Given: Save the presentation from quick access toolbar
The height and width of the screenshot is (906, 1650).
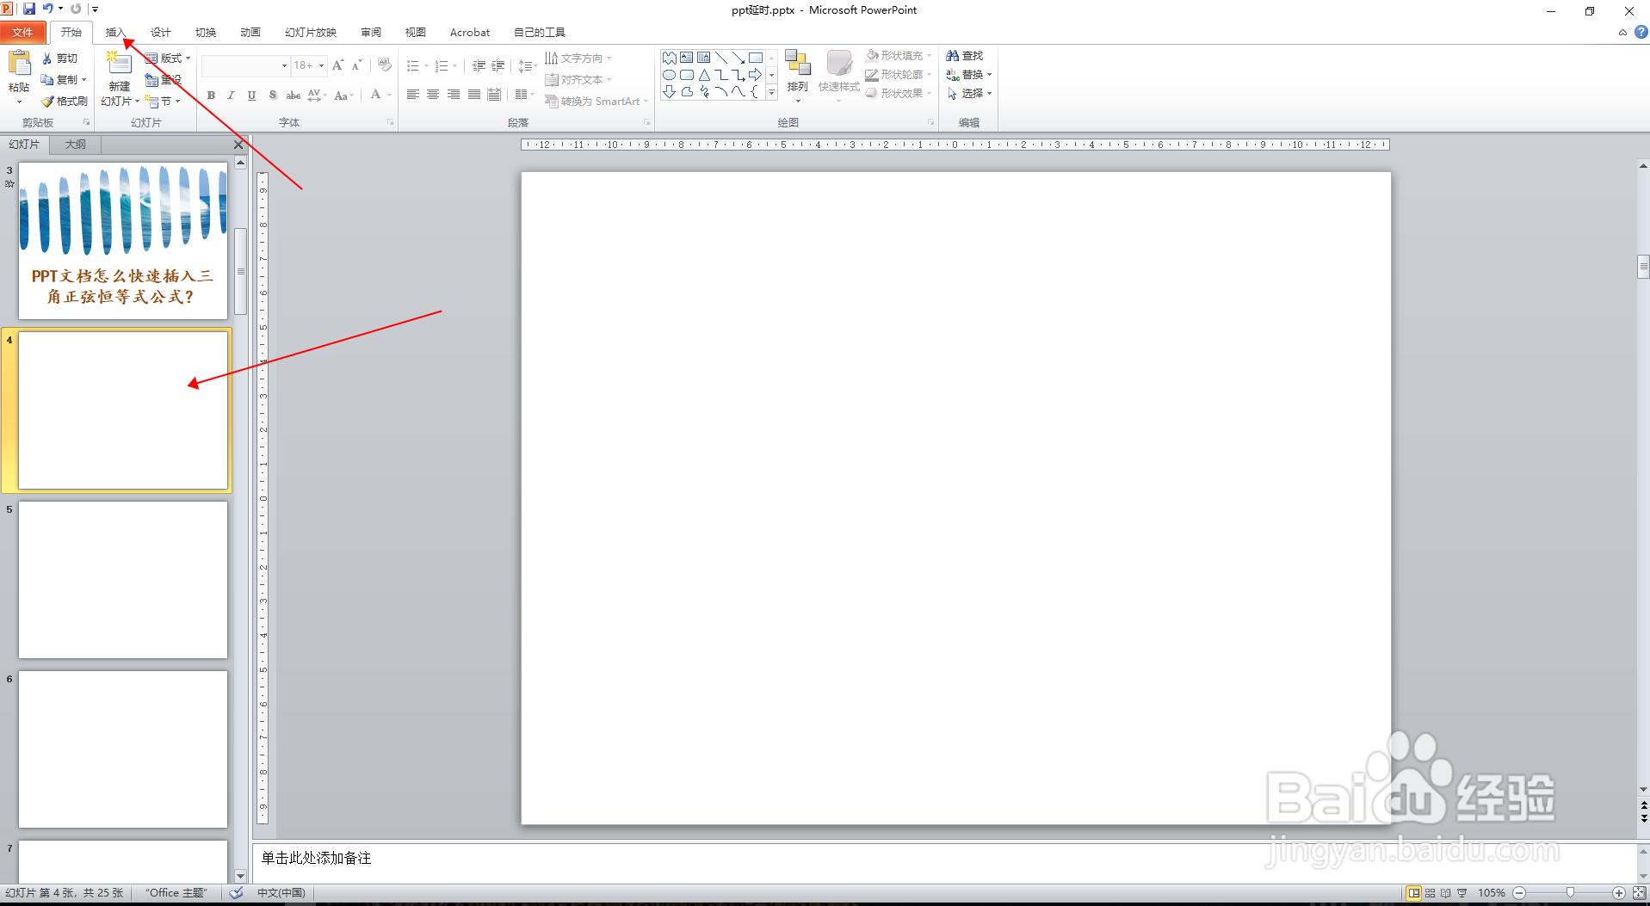Looking at the screenshot, I should pyautogui.click(x=29, y=9).
